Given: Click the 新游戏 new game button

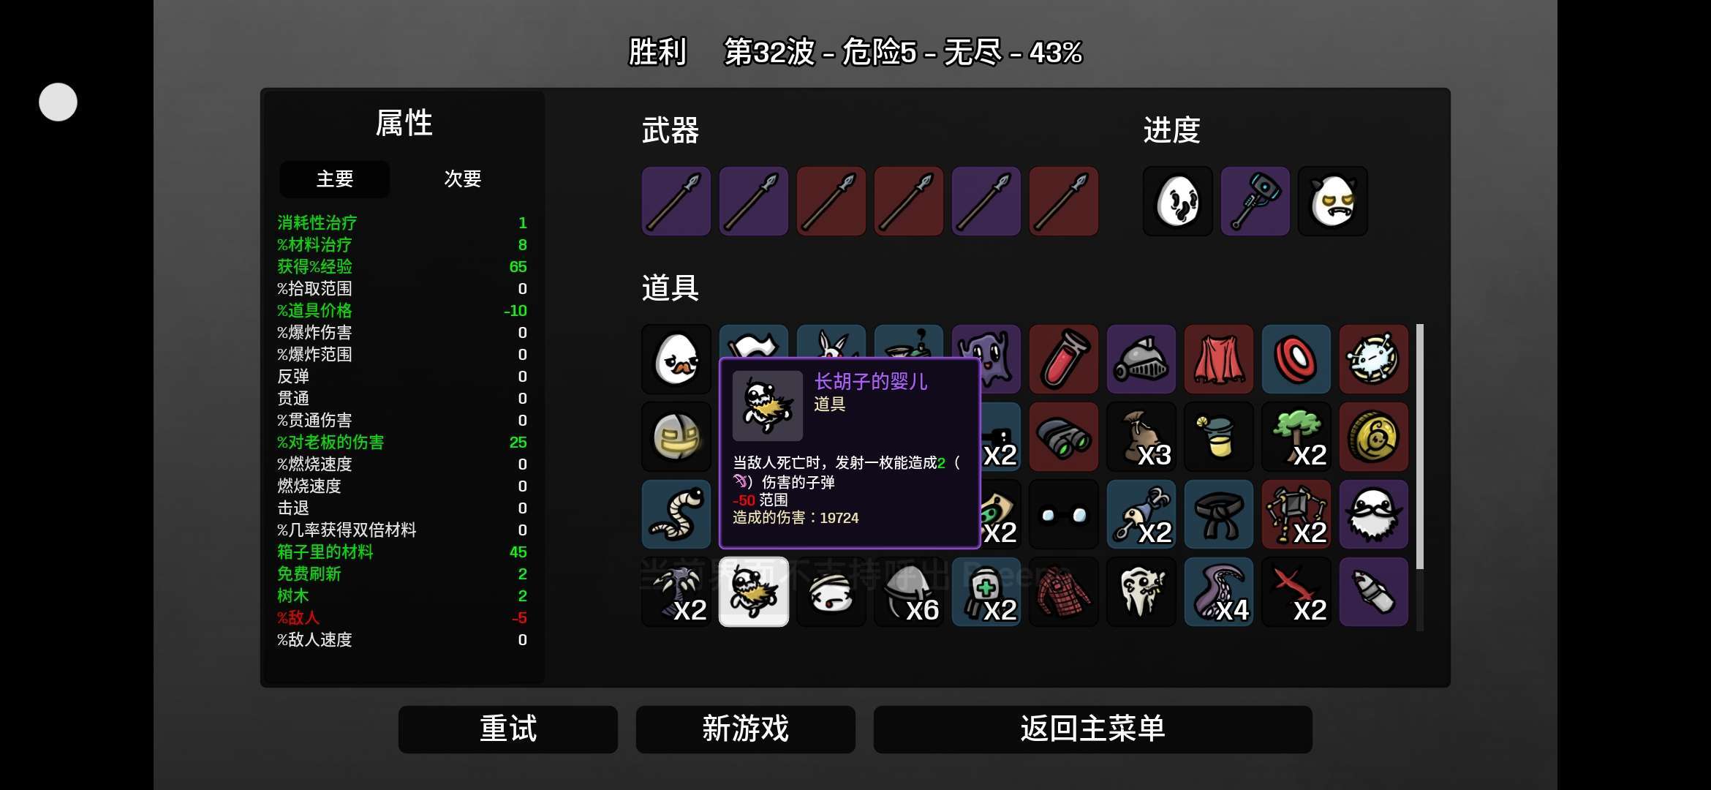Looking at the screenshot, I should [746, 729].
